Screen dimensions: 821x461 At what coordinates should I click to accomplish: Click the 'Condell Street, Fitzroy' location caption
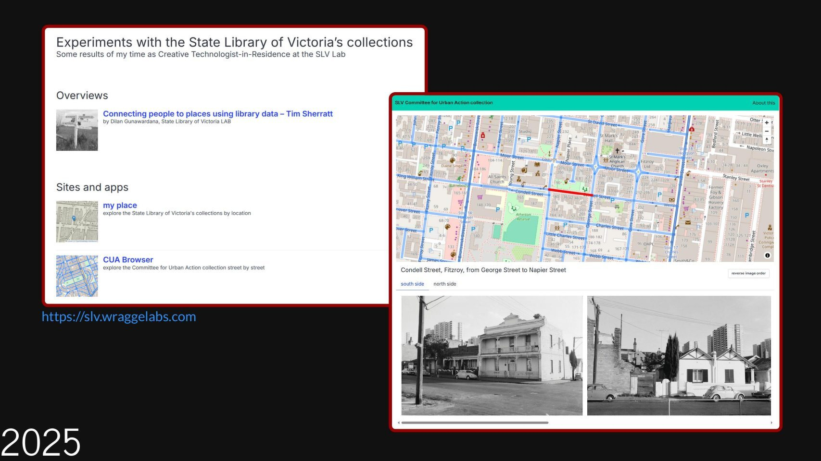483,270
